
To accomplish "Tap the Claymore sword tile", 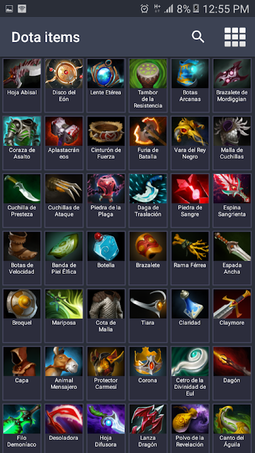I will tap(232, 315).
